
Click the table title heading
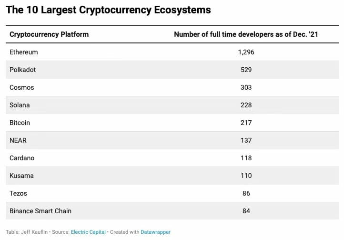(x=108, y=10)
